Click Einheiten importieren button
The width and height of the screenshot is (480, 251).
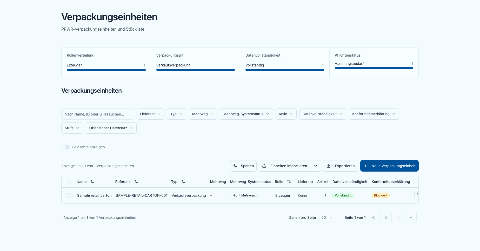click(x=285, y=166)
